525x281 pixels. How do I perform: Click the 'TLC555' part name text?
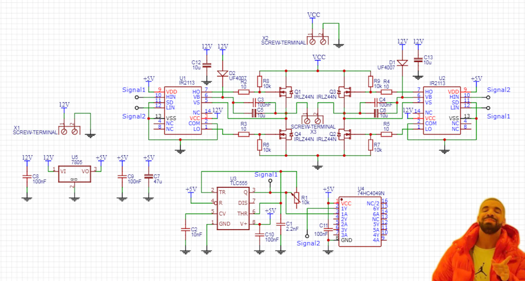click(239, 183)
